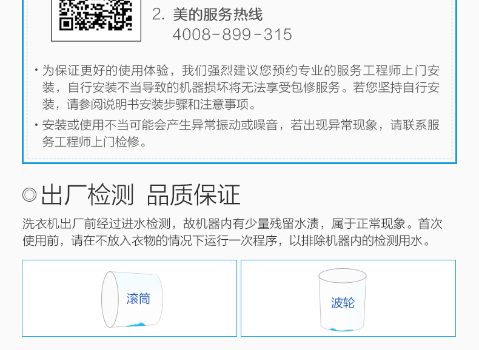Image resolution: width=479 pixels, height=350 pixels.
Task: Click the blue water at 滚筒 drum bottom
Action: tap(136, 325)
